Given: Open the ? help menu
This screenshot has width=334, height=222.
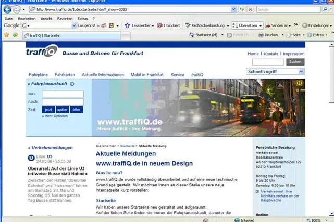Looking at the screenshot, I should (x=93, y=19).
